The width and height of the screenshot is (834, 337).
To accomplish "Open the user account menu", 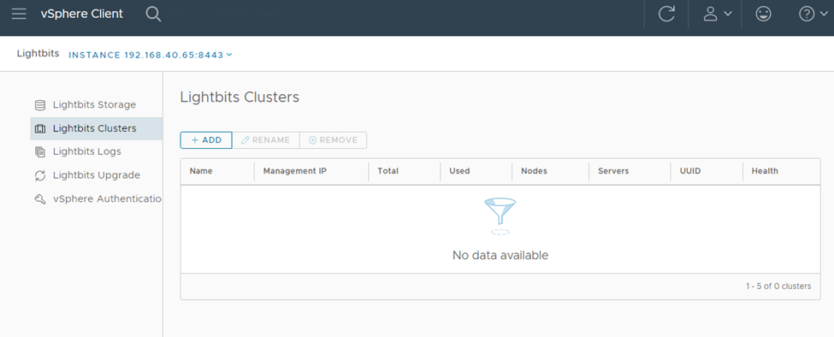I will (x=717, y=15).
